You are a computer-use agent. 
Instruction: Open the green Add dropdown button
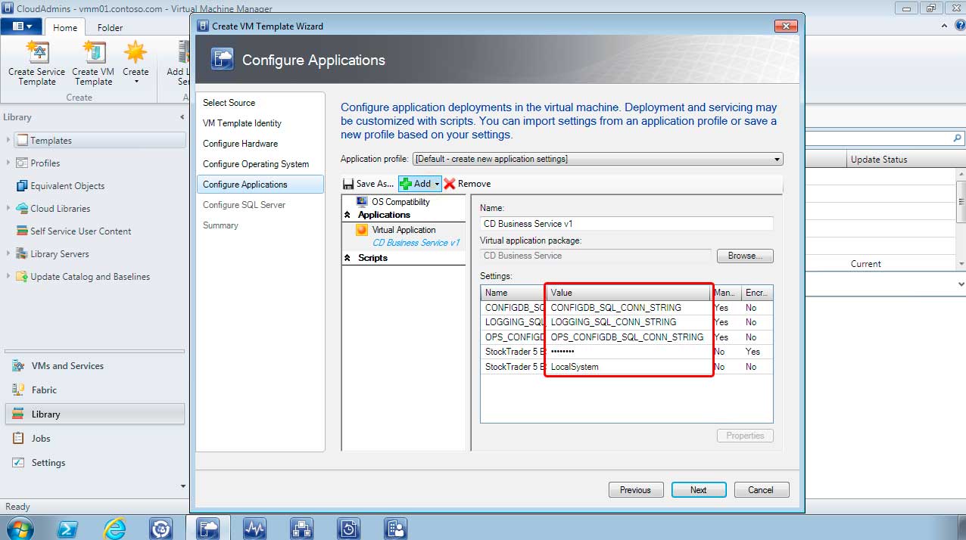click(x=419, y=184)
